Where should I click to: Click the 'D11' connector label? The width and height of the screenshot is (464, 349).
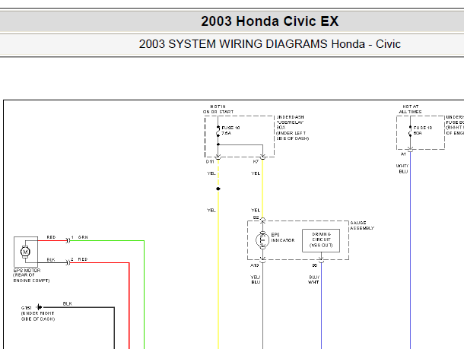(210, 162)
